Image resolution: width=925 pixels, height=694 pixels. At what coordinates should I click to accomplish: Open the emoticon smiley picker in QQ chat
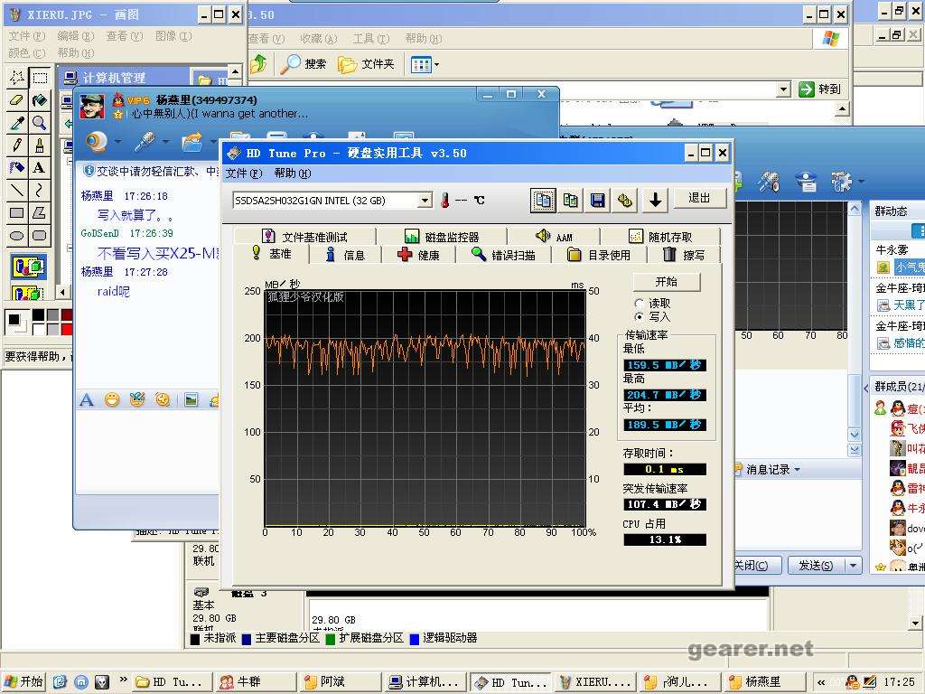pos(111,400)
